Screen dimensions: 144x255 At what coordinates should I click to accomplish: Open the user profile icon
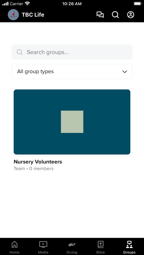tap(131, 15)
